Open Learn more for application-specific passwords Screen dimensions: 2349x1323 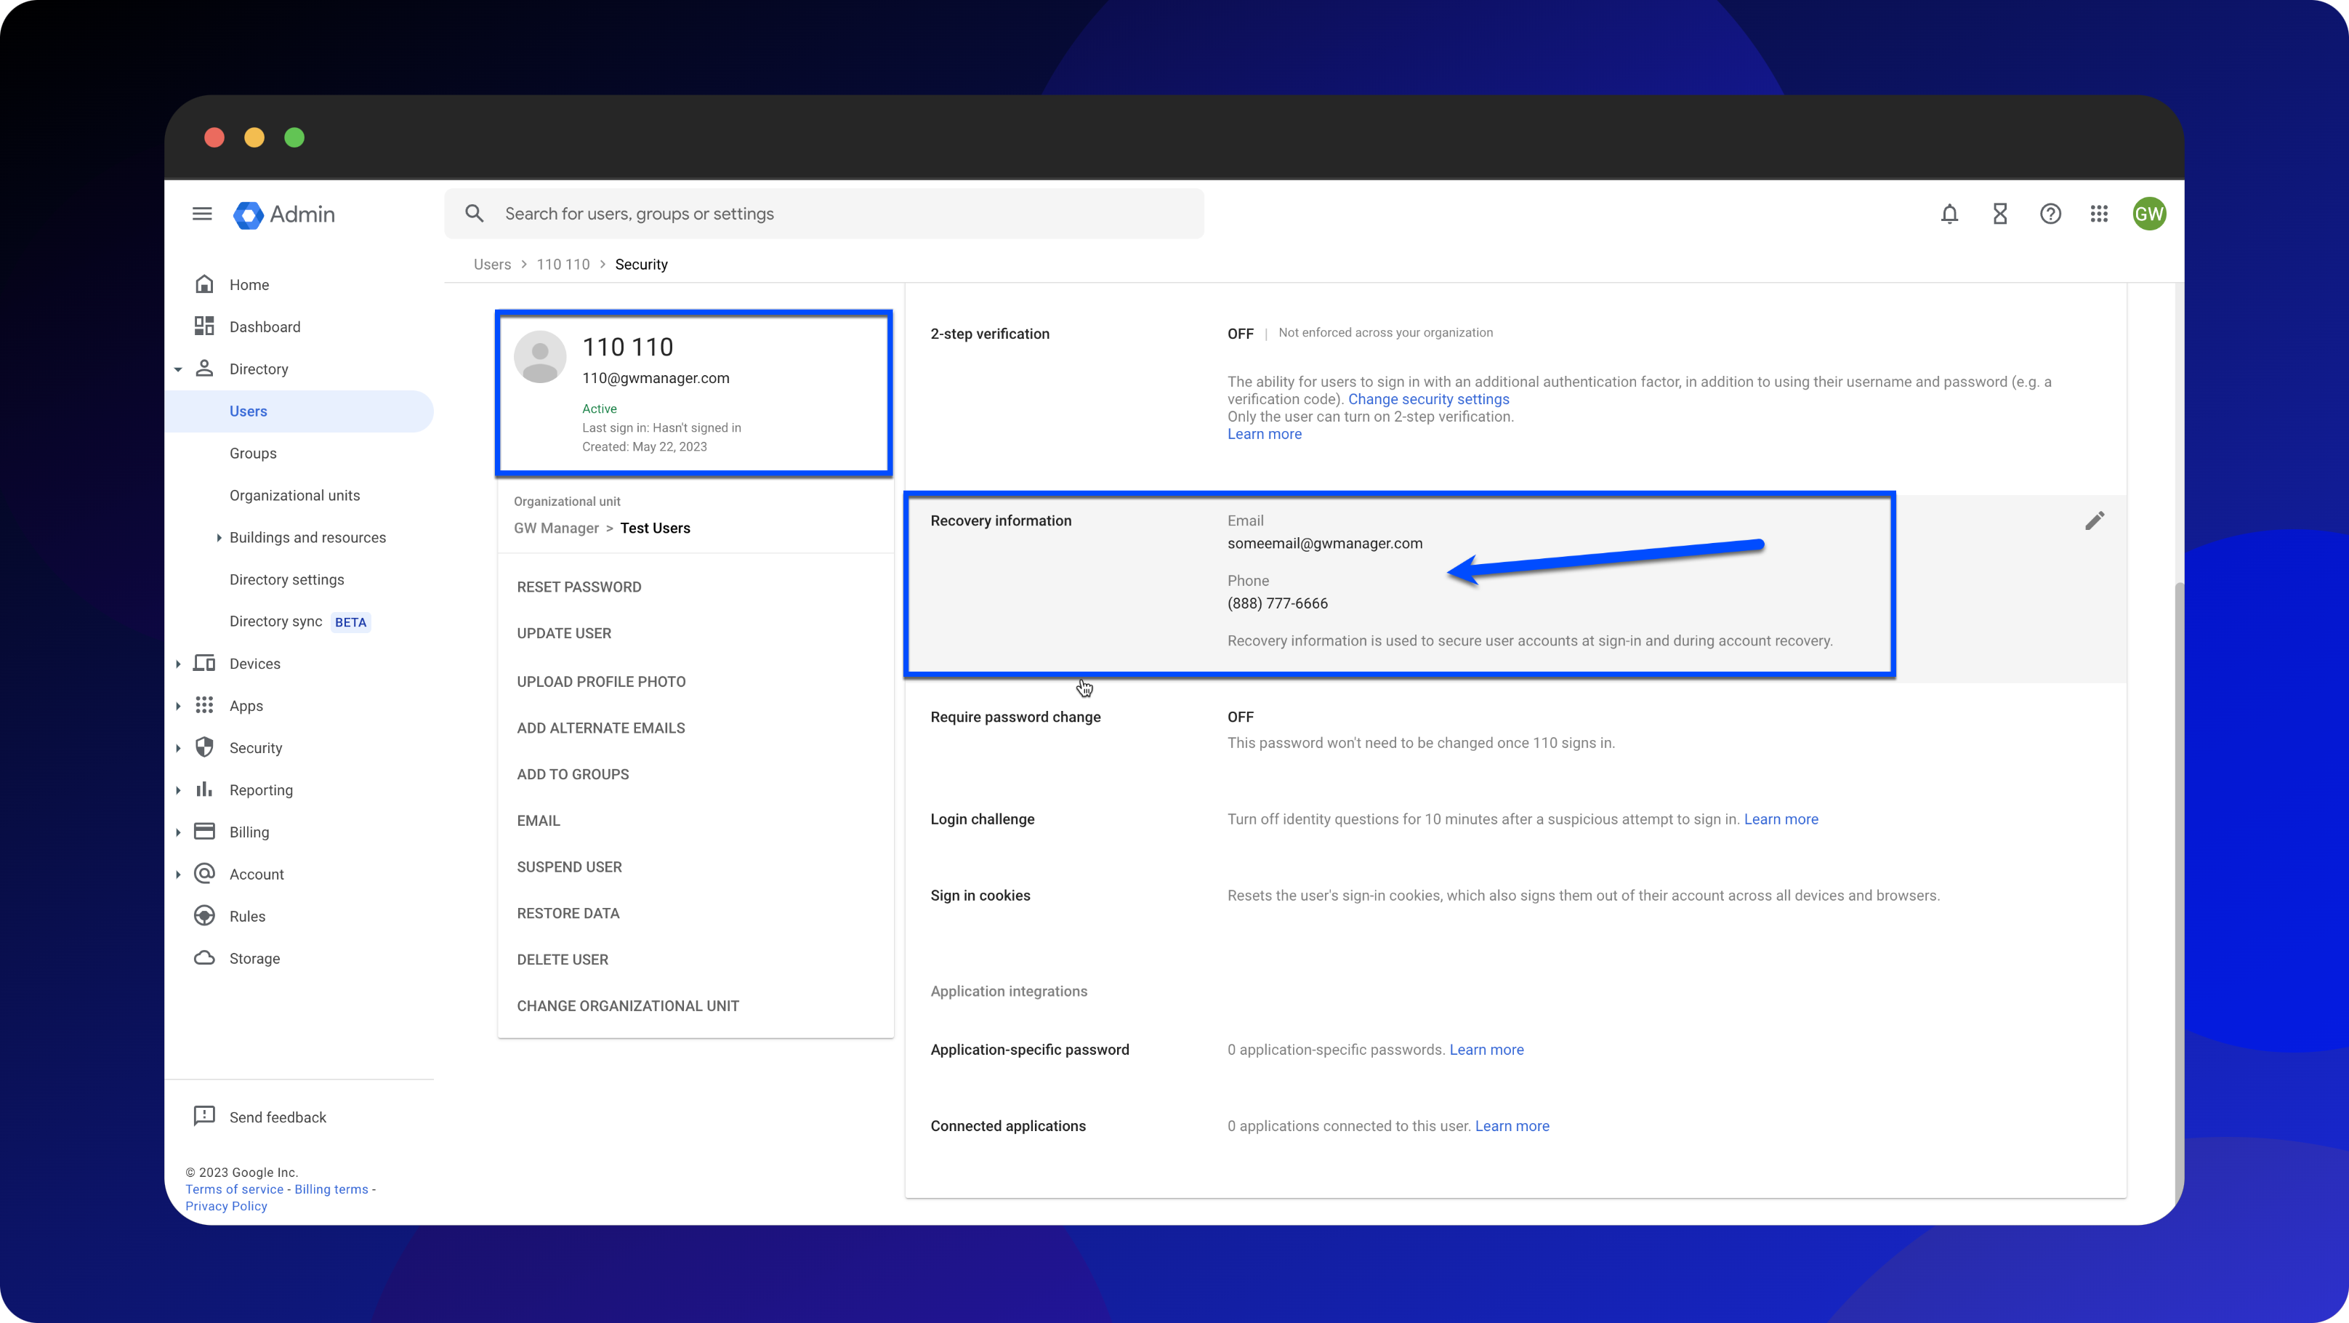[1486, 1050]
